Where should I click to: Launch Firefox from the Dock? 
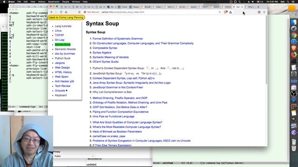point(294,55)
